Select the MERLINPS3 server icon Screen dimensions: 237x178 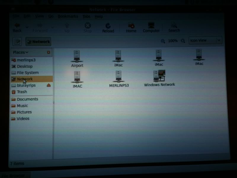119,79
